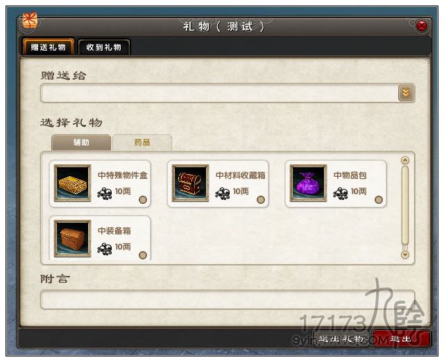Image resolution: width=444 pixels, height=362 pixels.
Task: Click the red 退出 button
Action: (401, 338)
